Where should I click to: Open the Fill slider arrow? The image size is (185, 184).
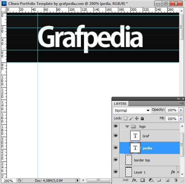pyautogui.click(x=181, y=118)
